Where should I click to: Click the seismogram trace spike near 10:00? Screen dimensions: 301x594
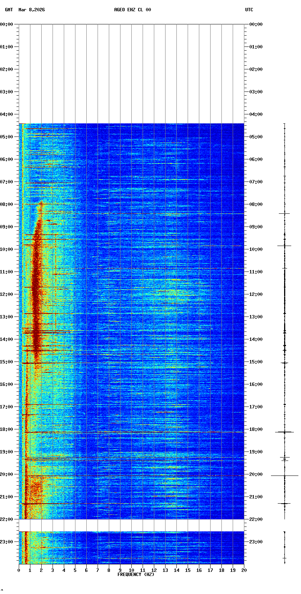[284, 246]
